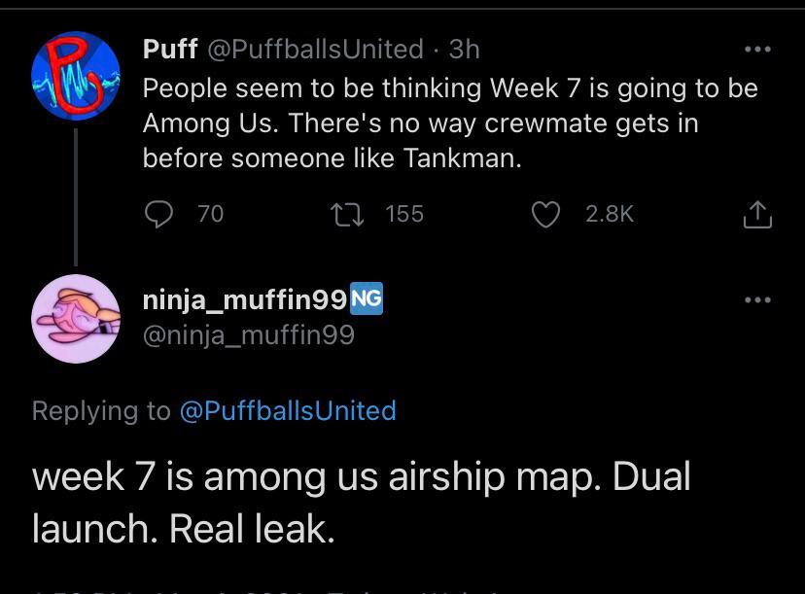Tap the share upload icon

(756, 215)
